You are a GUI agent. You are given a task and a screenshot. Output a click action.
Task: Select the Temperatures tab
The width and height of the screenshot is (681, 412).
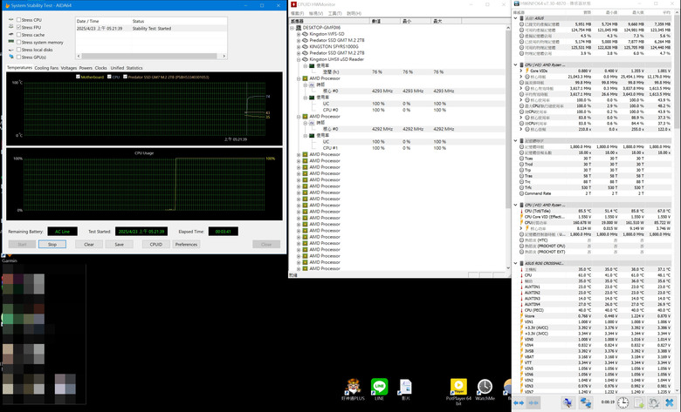point(19,68)
